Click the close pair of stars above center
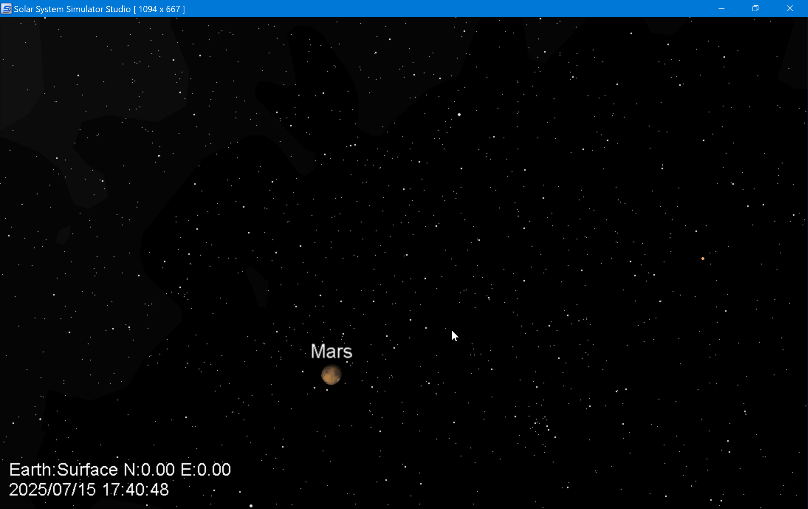Image resolution: width=808 pixels, height=509 pixels. point(353,145)
